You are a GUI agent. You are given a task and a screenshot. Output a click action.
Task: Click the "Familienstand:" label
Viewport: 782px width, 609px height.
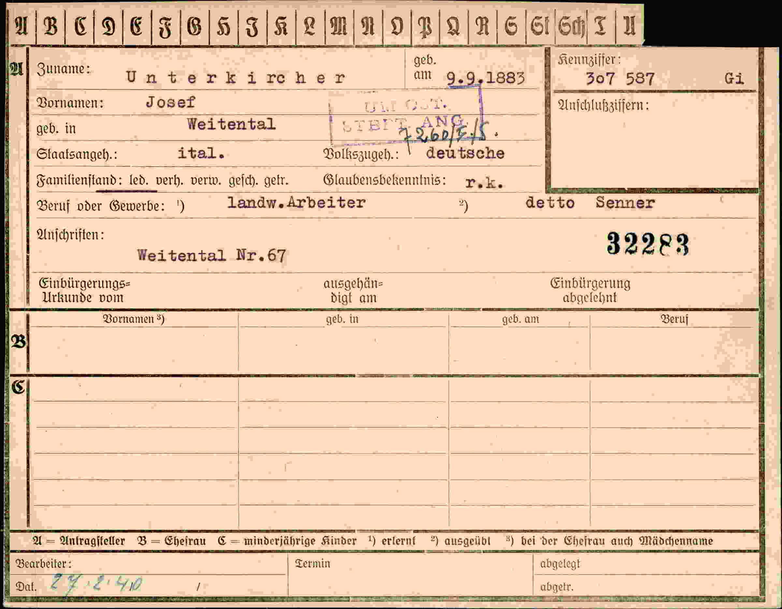[79, 180]
